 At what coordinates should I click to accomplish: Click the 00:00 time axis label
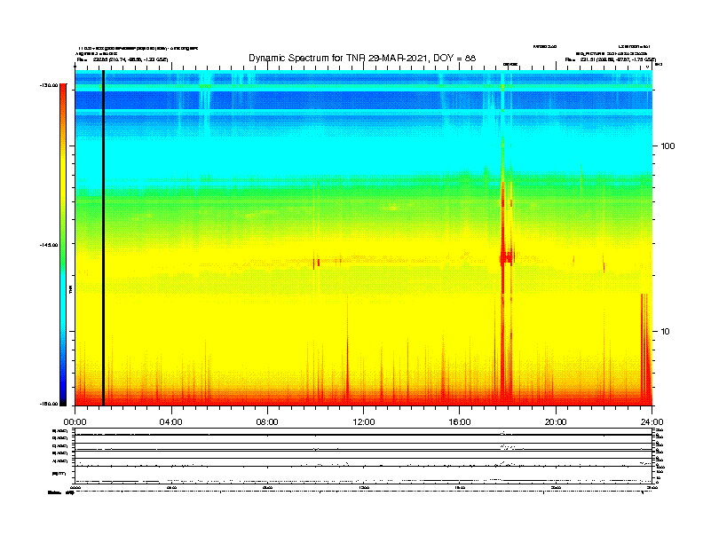tap(75, 422)
